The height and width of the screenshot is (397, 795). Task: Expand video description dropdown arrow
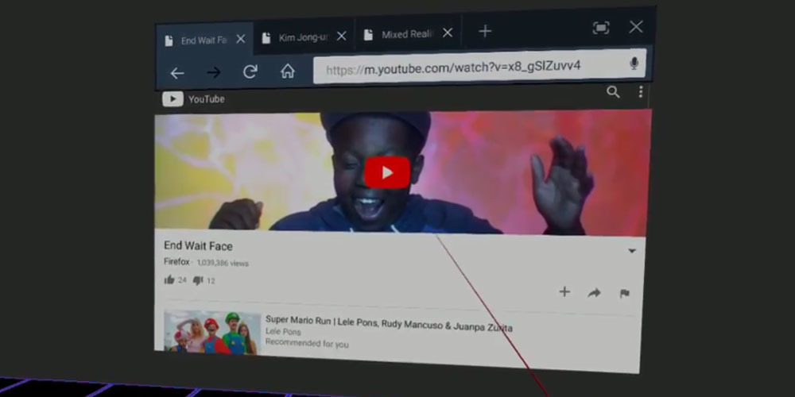point(632,251)
